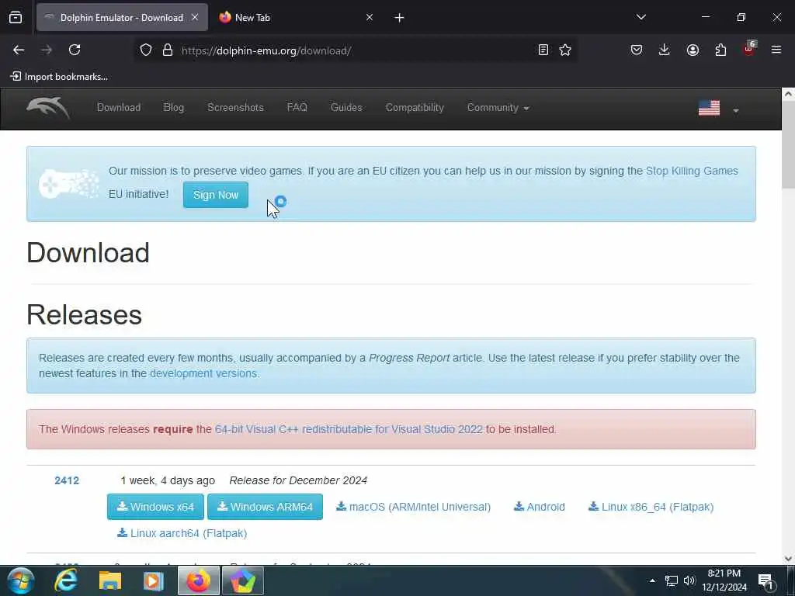The height and width of the screenshot is (596, 795).
Task: Close the Dolphin Emulator tab
Action: [195, 18]
